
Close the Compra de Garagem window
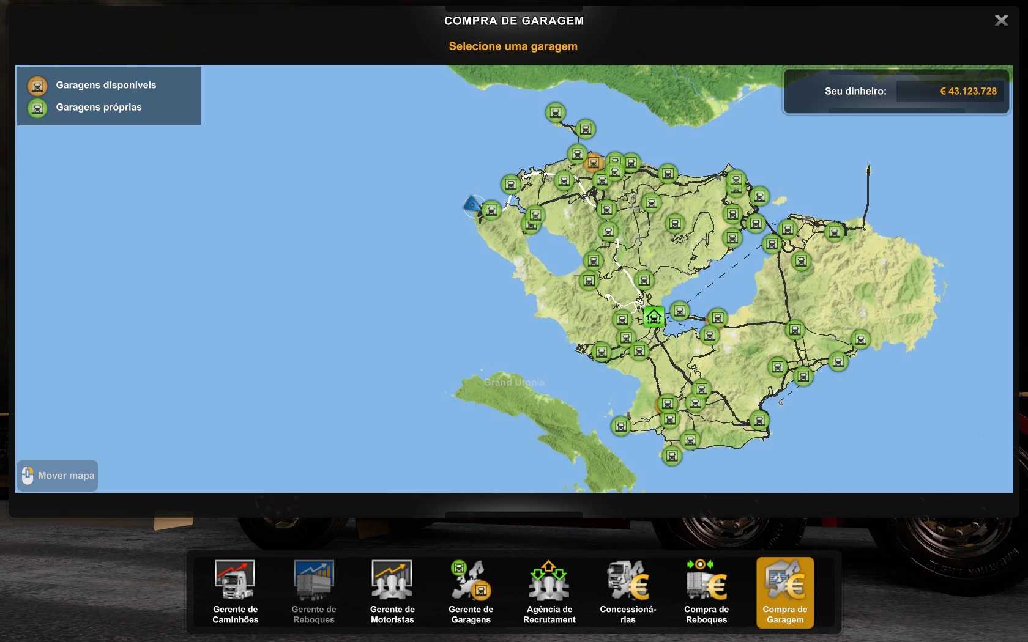point(1001,20)
